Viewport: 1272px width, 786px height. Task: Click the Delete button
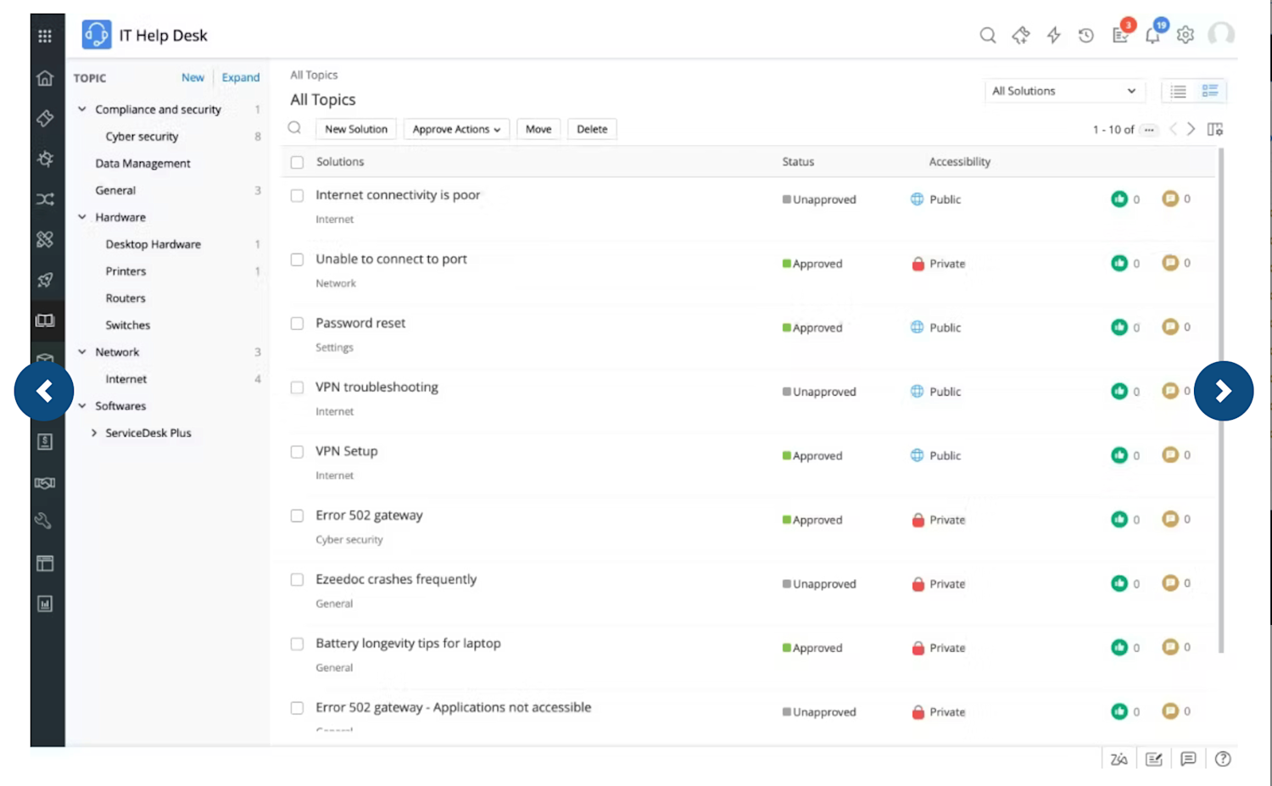click(x=592, y=129)
